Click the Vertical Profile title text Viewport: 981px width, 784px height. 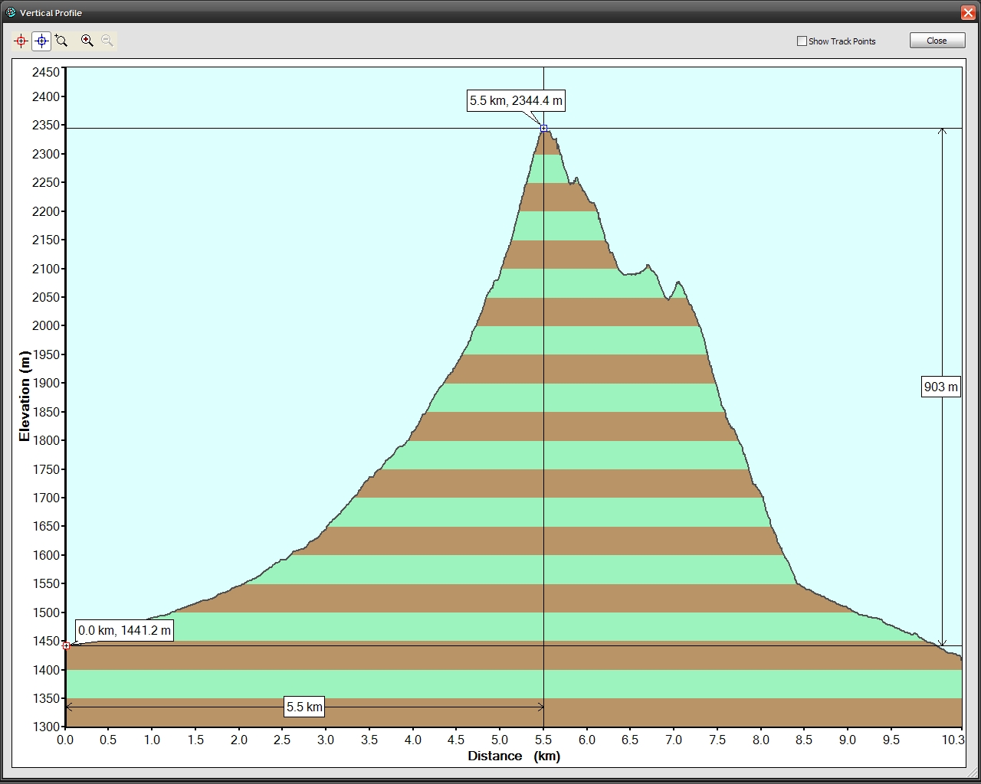click(x=51, y=13)
